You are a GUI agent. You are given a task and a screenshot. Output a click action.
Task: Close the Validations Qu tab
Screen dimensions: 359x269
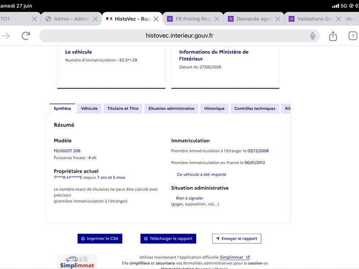[338, 19]
